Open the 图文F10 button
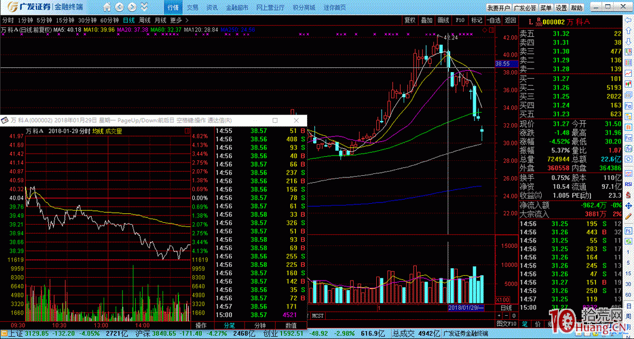 [x=506, y=324]
